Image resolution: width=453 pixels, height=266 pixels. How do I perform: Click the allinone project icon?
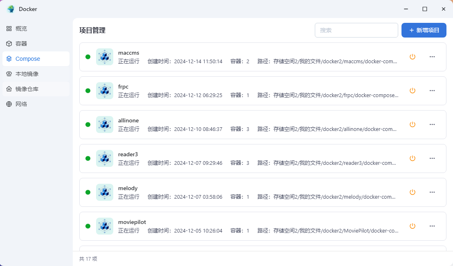tap(105, 124)
